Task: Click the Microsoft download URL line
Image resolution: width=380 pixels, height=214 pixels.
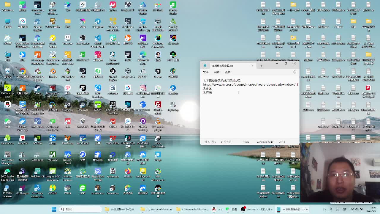Action: coord(251,84)
